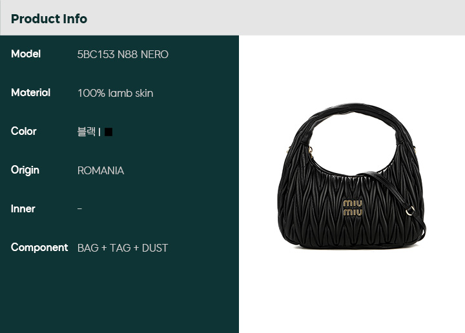This screenshot has width=465, height=333.
Task: Click the gold Miu Miu logo on bag
Action: [x=353, y=208]
